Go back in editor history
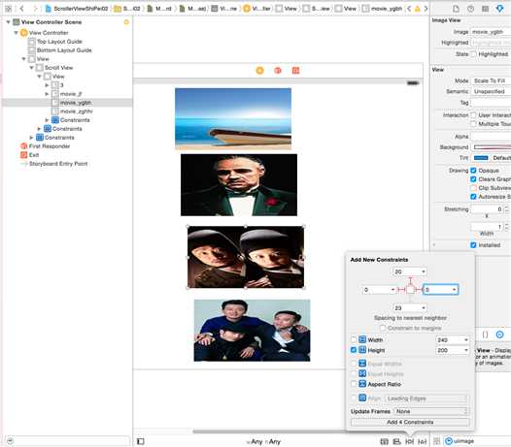This screenshot has width=511, height=447. pos(21,9)
